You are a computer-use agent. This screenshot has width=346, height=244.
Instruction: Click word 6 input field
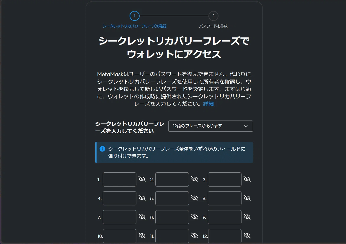click(224, 198)
